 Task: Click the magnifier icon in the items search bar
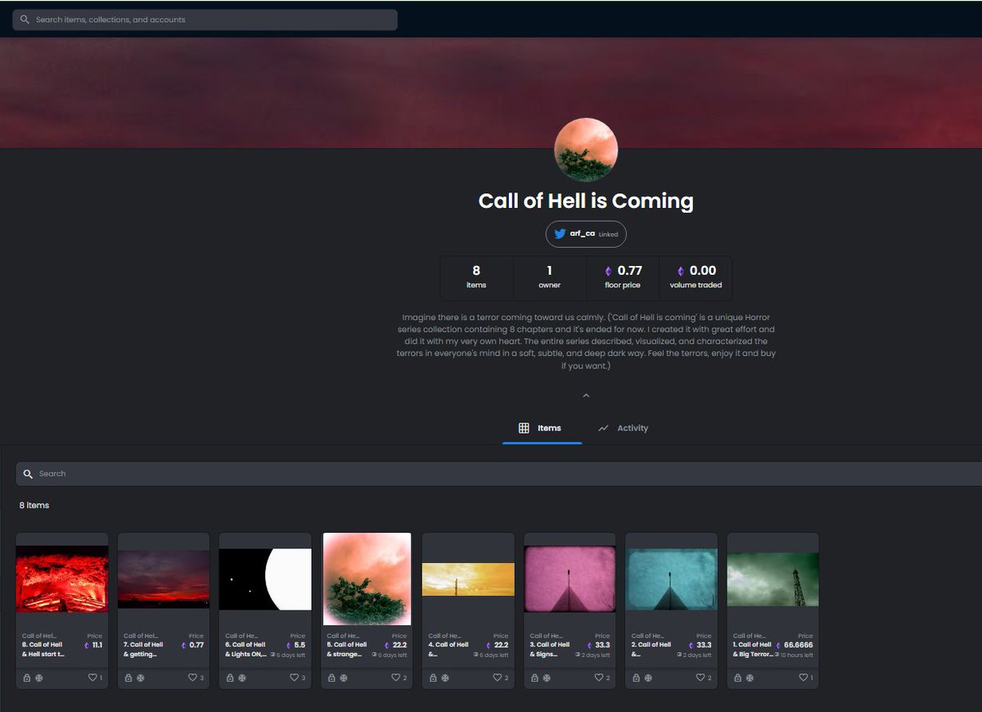tap(29, 474)
